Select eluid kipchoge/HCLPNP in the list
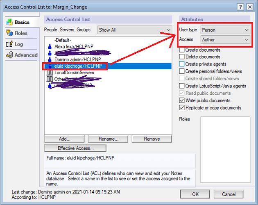Screen dimensions: 258x205 coord(78,66)
